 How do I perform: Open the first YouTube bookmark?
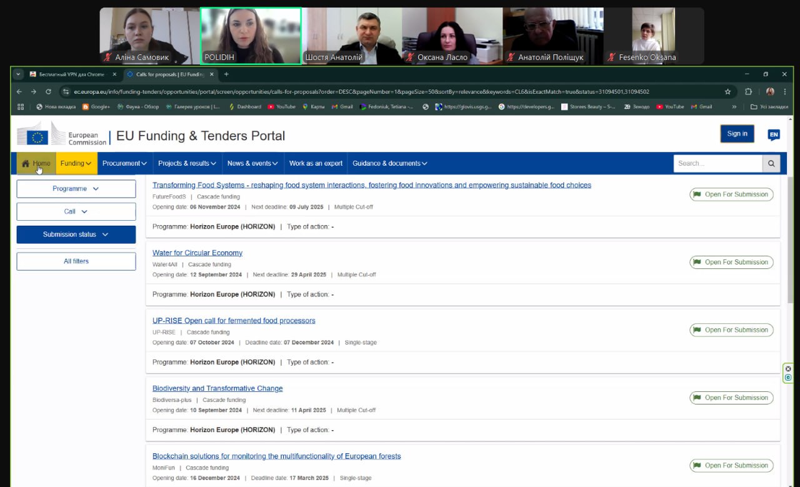tap(282, 107)
